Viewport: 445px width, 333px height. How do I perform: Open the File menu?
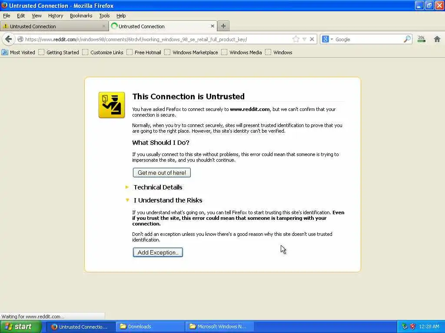point(7,16)
